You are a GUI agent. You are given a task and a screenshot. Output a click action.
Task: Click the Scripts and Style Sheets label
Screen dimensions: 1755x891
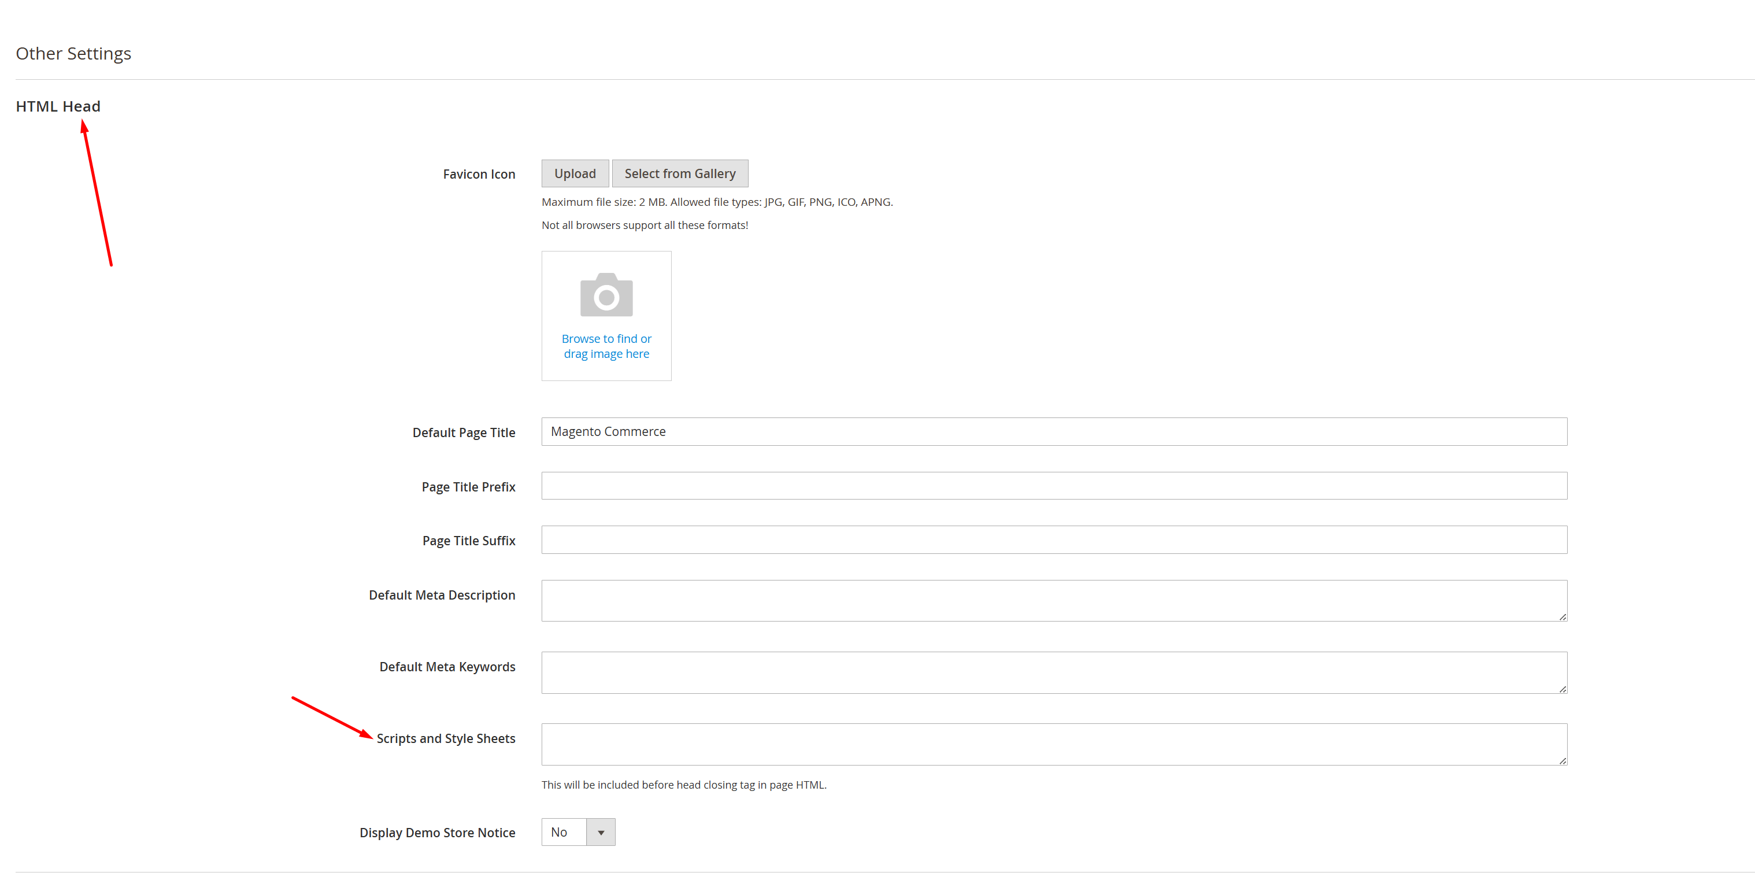446,738
